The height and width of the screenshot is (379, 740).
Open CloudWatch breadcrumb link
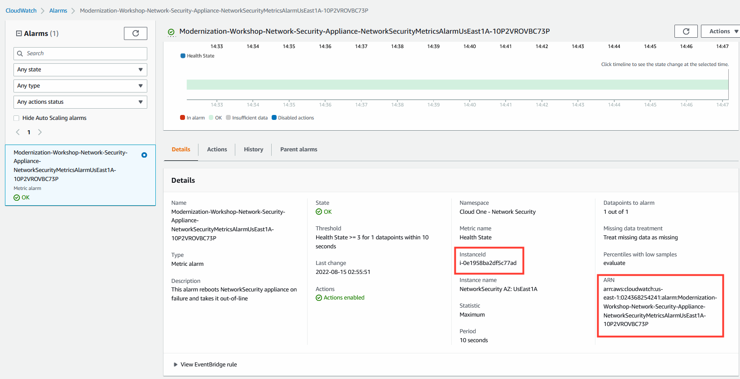21,10
